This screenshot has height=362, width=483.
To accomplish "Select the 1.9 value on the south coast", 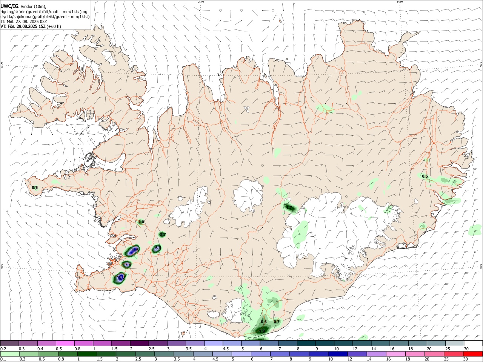I will pos(262,331).
